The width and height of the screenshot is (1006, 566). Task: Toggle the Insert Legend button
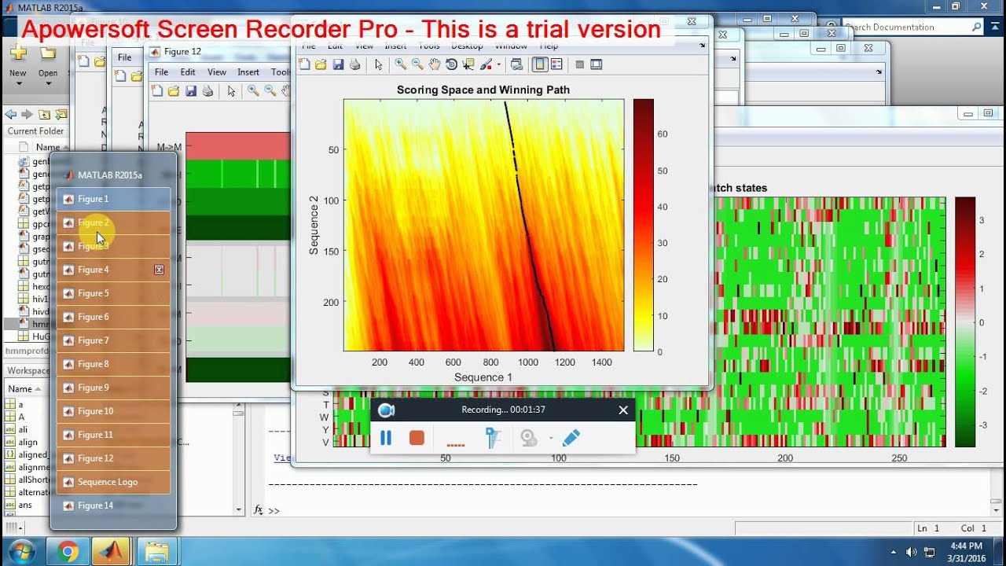click(x=556, y=64)
